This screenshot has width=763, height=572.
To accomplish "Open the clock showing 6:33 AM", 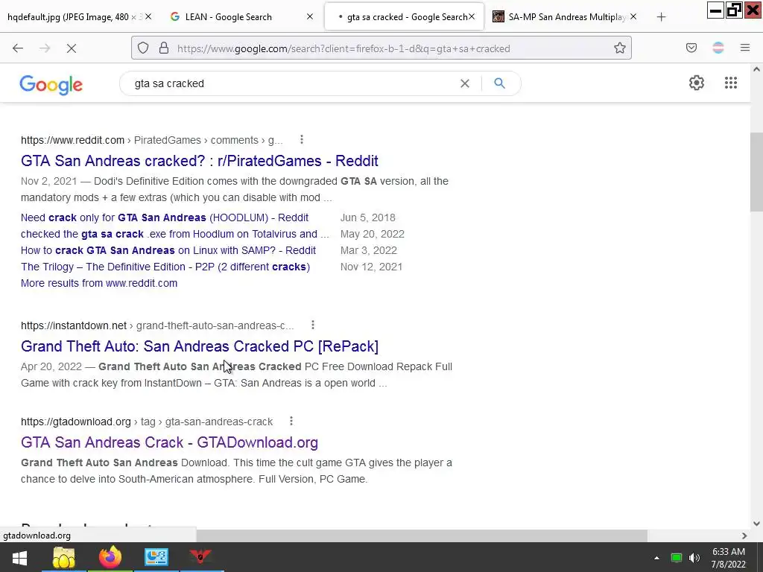I will click(729, 558).
